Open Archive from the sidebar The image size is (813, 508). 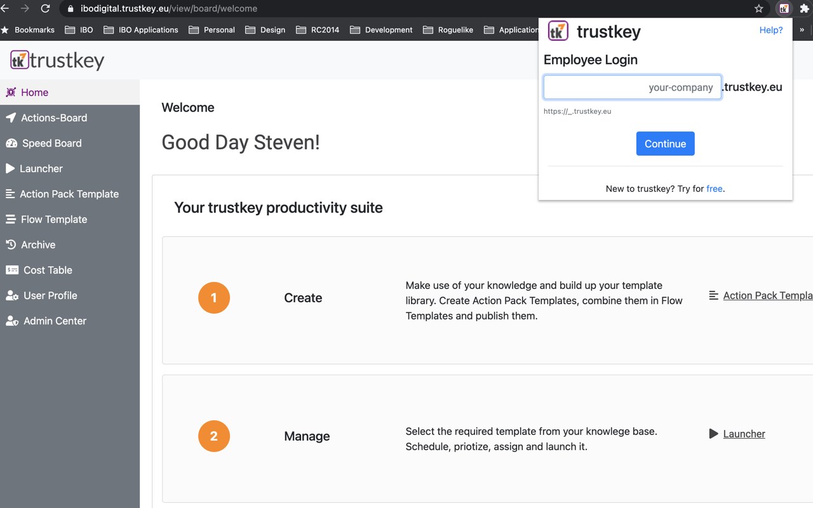click(70, 244)
